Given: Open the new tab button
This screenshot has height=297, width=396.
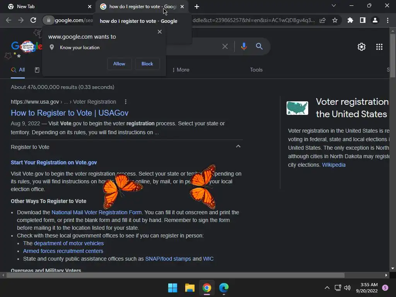Looking at the screenshot, I should pos(197,7).
